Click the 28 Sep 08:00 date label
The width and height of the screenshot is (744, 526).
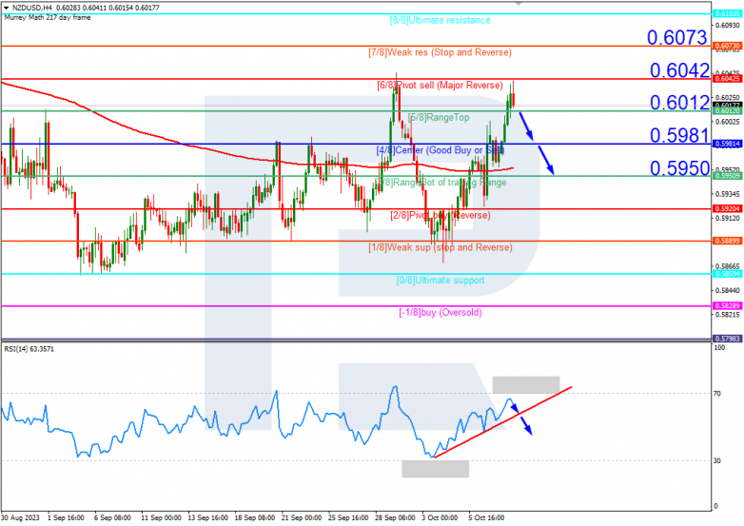pos(395,518)
